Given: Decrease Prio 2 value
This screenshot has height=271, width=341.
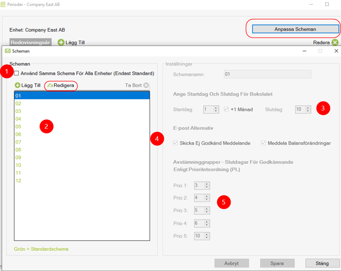Looking at the screenshot, I should coord(207,200).
